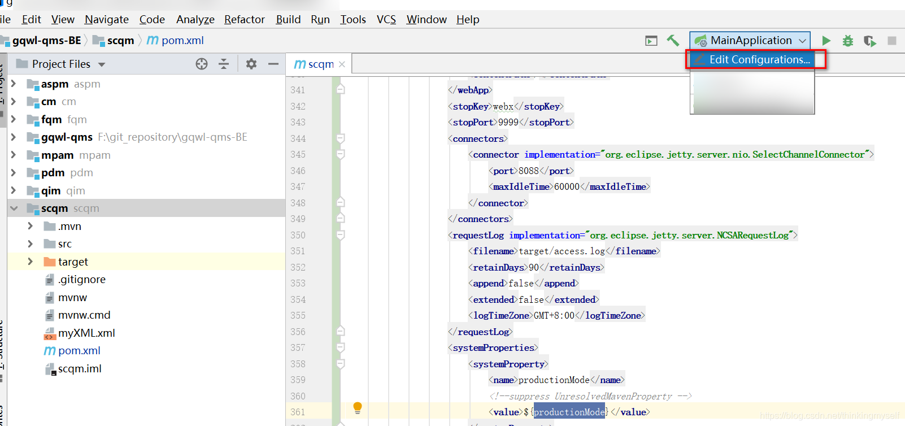
Task: Open the Help menu
Action: point(468,19)
